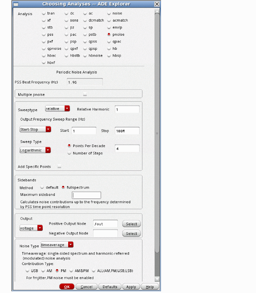Select the dc analysis option
The height and width of the screenshot is (293, 256).
[66, 13]
